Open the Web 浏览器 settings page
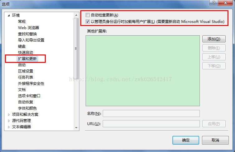The image size is (235, 152). [x=28, y=28]
